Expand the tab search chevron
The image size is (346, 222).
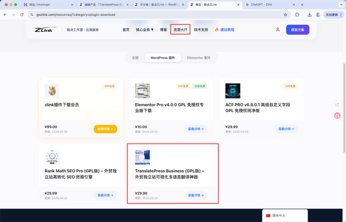pos(341,5)
